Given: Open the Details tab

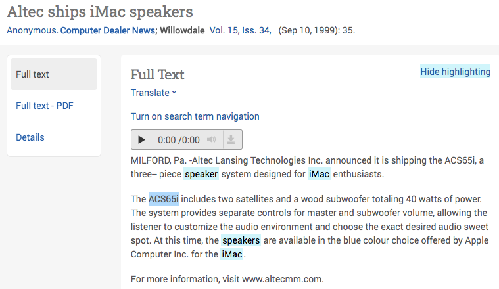Looking at the screenshot, I should pos(30,137).
